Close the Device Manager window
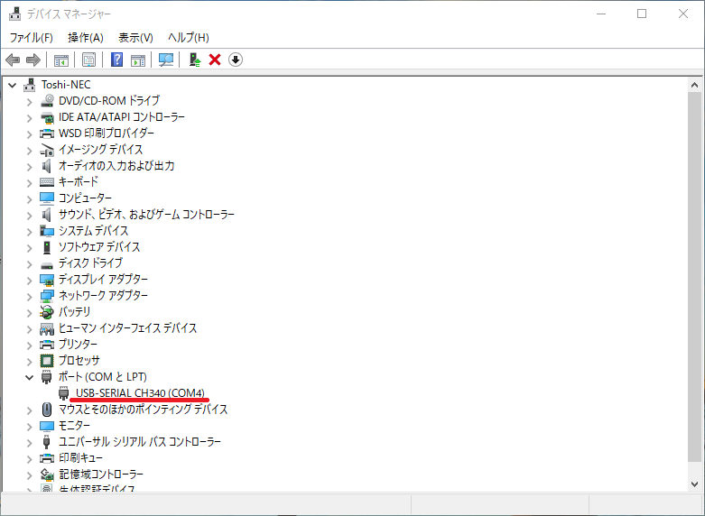The width and height of the screenshot is (705, 516). (683, 14)
